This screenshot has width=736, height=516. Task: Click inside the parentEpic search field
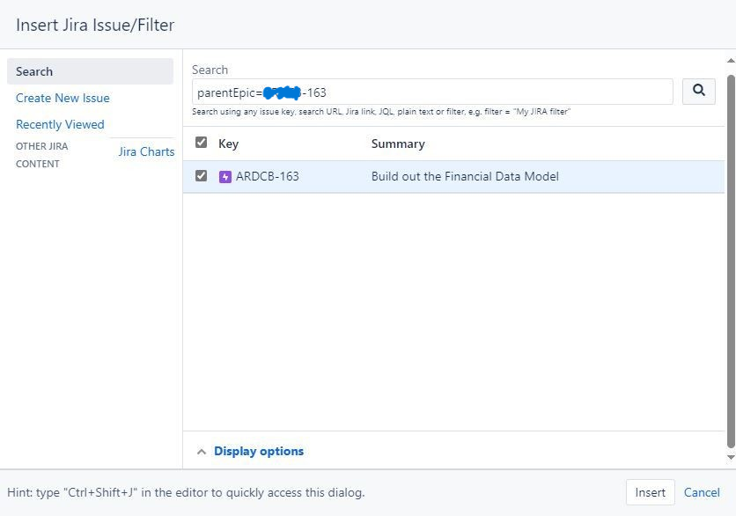point(431,91)
